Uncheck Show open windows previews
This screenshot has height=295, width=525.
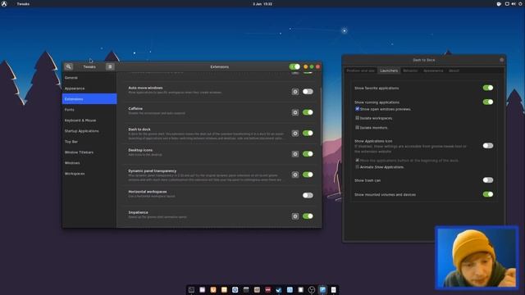[x=358, y=109]
